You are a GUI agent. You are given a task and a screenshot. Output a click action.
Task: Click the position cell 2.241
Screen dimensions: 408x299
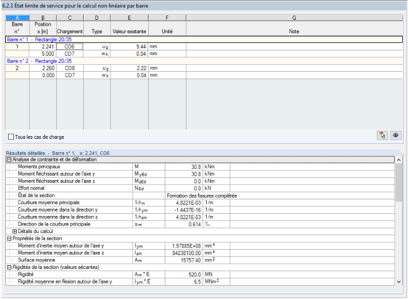pos(43,47)
